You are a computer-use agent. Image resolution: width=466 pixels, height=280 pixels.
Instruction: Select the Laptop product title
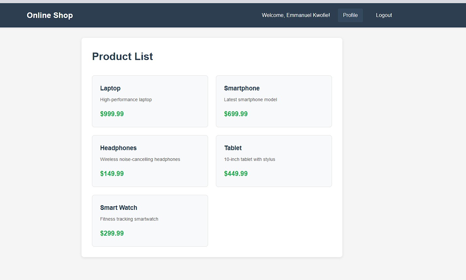pyautogui.click(x=110, y=88)
